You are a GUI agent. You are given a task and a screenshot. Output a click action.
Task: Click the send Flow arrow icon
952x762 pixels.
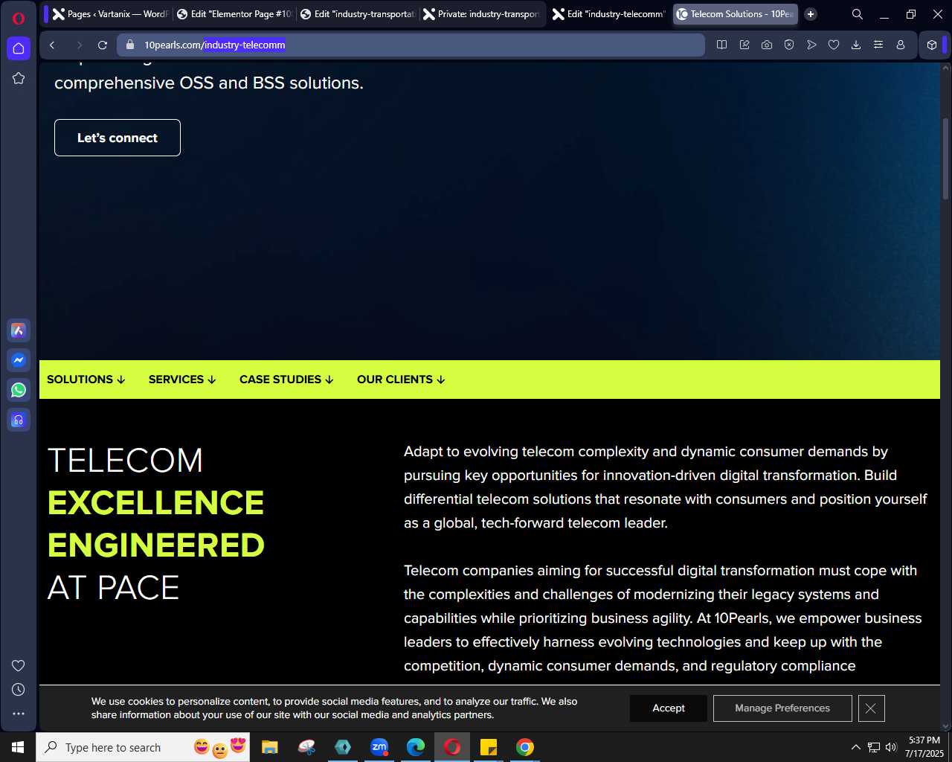click(x=811, y=45)
